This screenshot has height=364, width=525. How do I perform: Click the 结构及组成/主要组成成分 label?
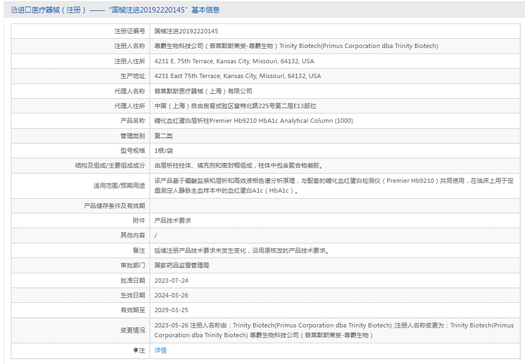[x=110, y=165]
